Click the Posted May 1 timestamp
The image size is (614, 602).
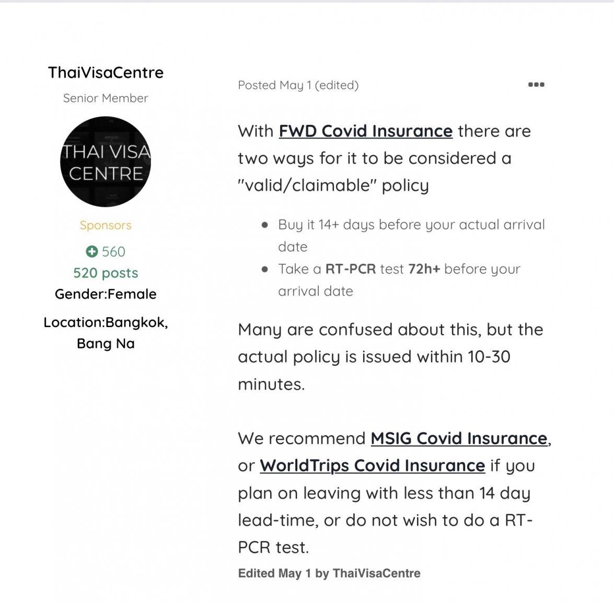274,85
